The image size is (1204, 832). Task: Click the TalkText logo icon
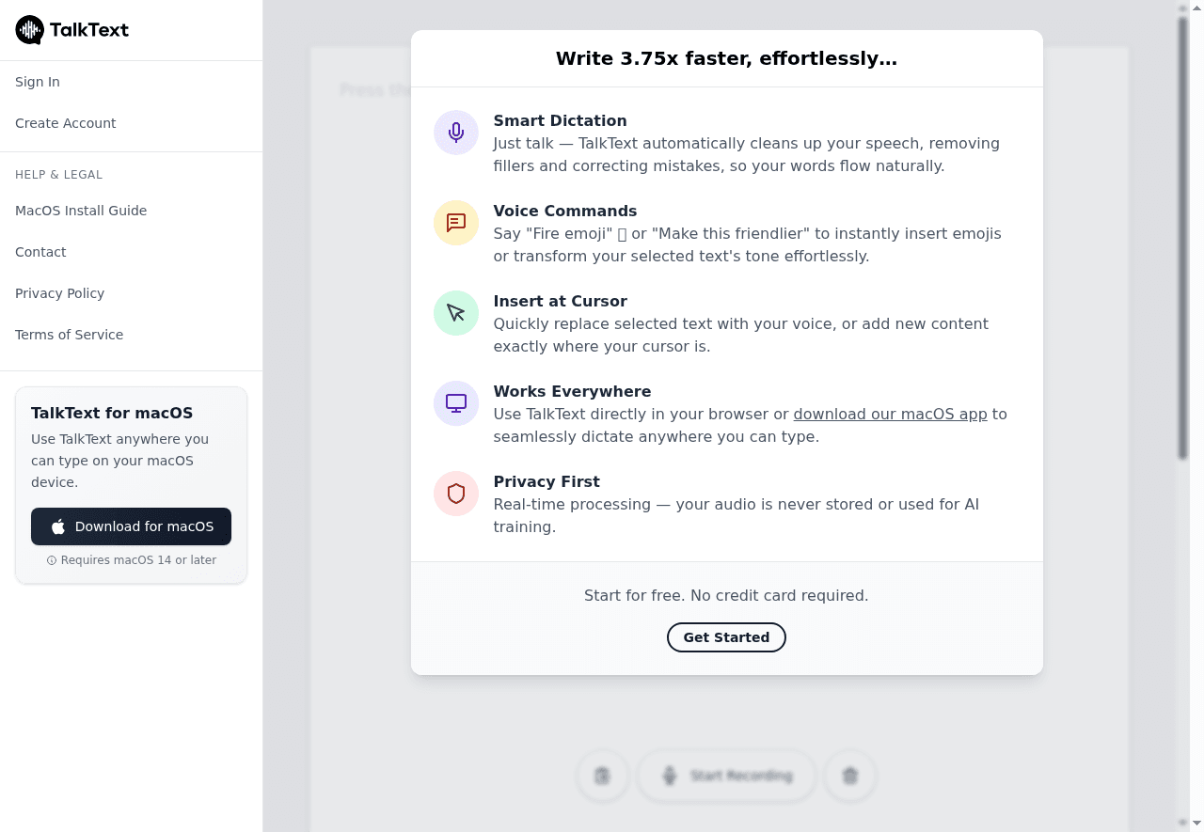[30, 30]
